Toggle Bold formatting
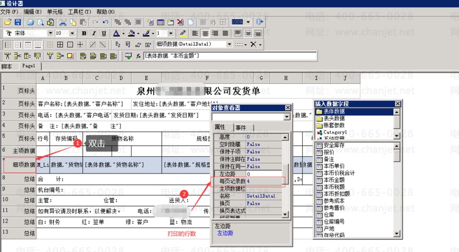The height and width of the screenshot is (252, 459). click(x=84, y=33)
